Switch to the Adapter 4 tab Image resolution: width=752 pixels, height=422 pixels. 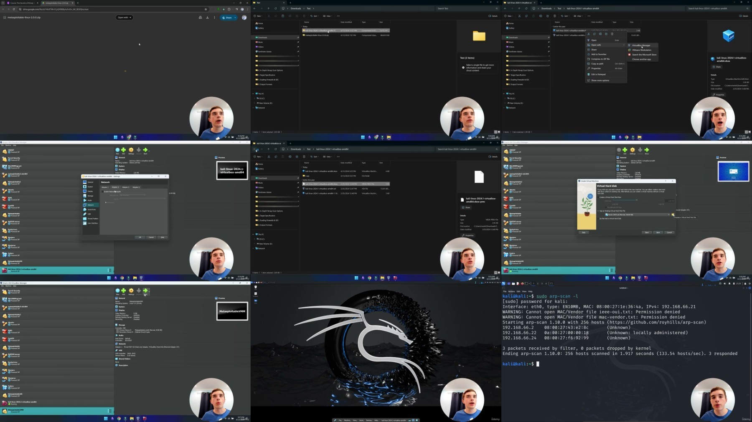(136, 187)
